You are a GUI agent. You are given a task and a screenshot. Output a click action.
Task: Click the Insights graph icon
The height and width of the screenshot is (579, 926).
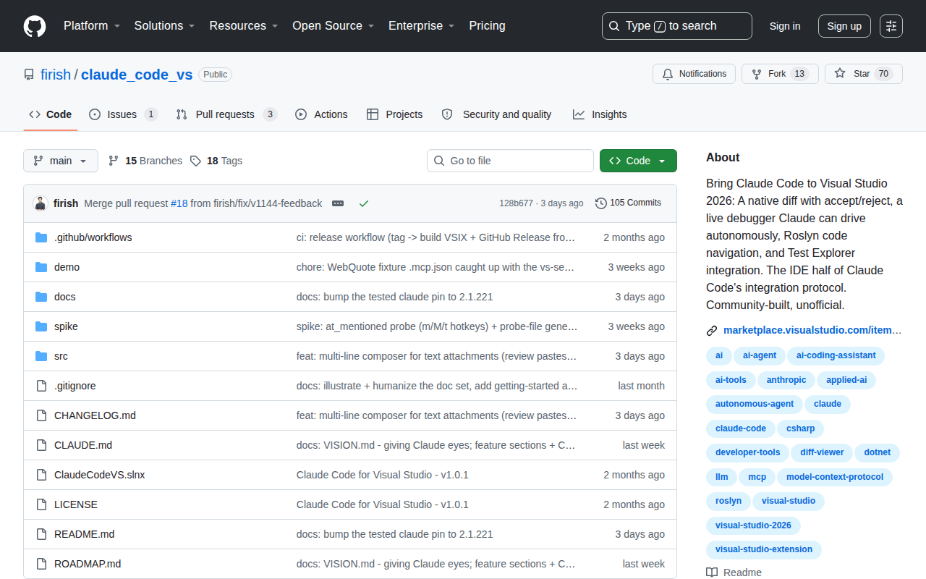point(579,114)
